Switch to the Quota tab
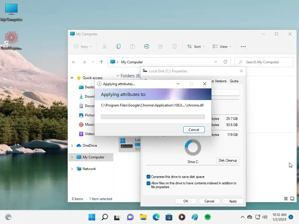The image size is (299, 224). coord(234,81)
